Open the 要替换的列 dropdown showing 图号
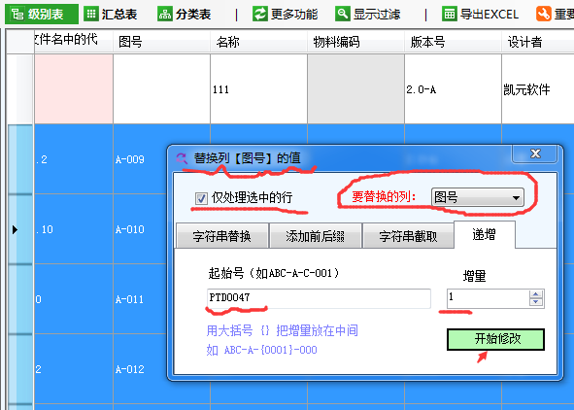Viewport: 574px width, 410px height. [x=477, y=197]
